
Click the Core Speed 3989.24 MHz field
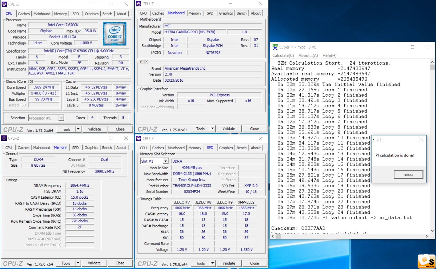pyautogui.click(x=44, y=87)
